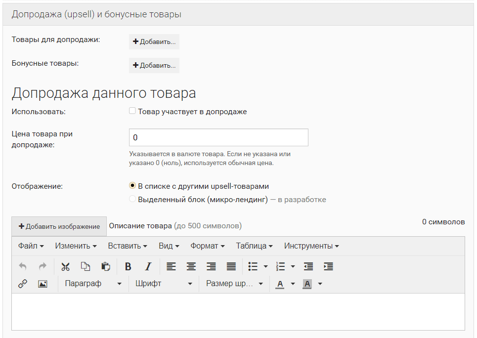
Task: Expand the 'Шрифт' font family dropdown
Action: point(164,284)
